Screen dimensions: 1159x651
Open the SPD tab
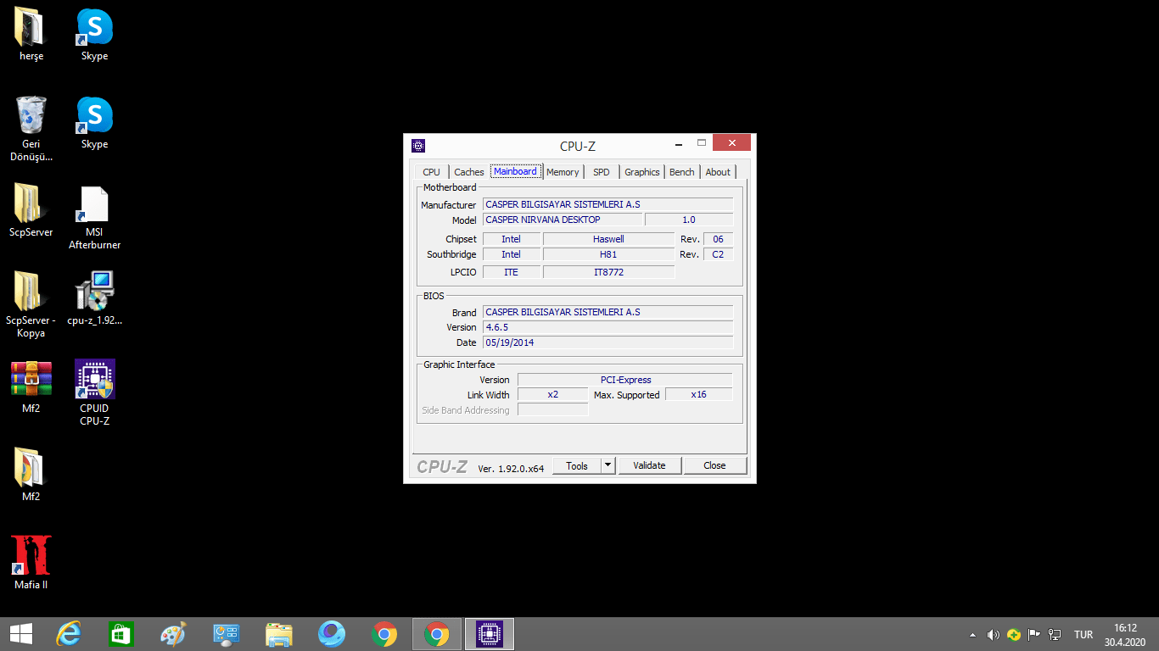[x=602, y=172]
